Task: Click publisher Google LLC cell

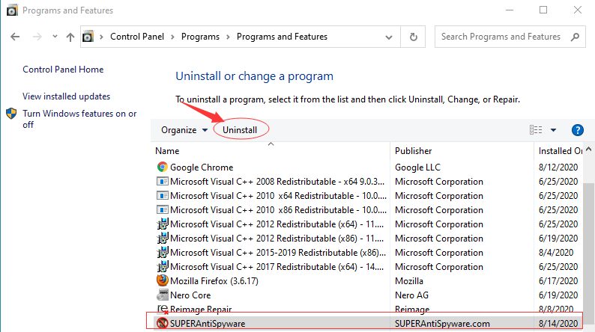Action: coord(417,167)
